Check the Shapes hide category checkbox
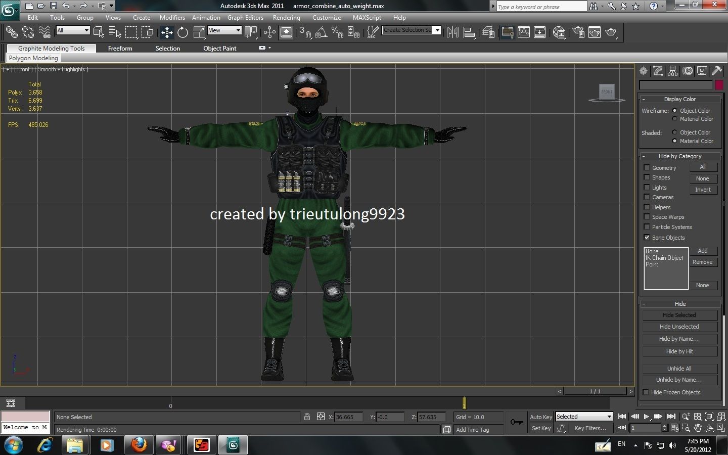 (x=647, y=177)
